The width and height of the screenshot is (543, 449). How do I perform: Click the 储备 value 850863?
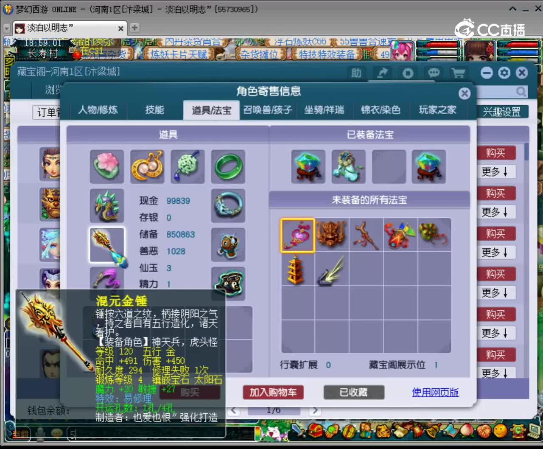[x=181, y=234]
